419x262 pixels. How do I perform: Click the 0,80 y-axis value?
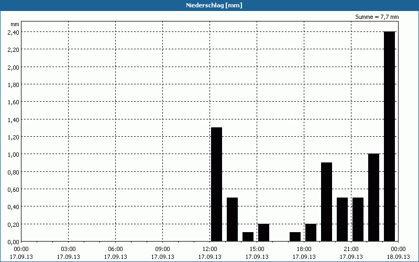(14, 172)
